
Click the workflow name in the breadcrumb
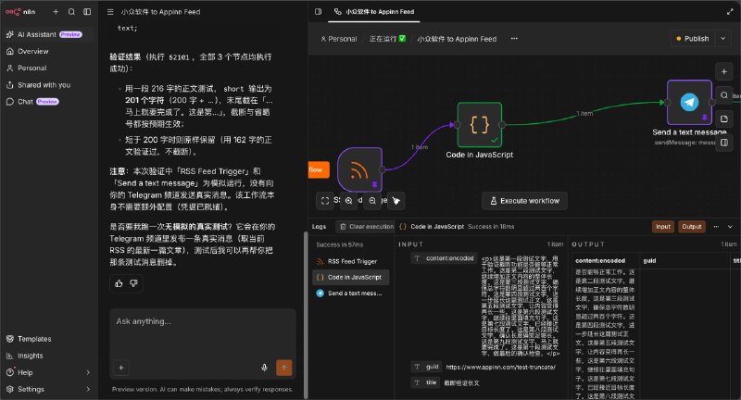click(x=457, y=39)
